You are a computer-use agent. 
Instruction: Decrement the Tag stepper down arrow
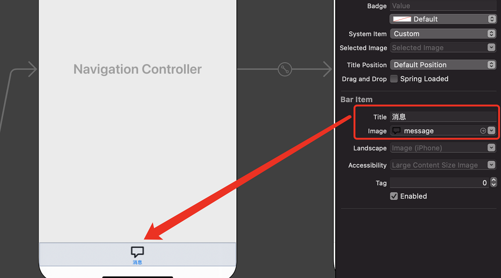tap(494, 185)
